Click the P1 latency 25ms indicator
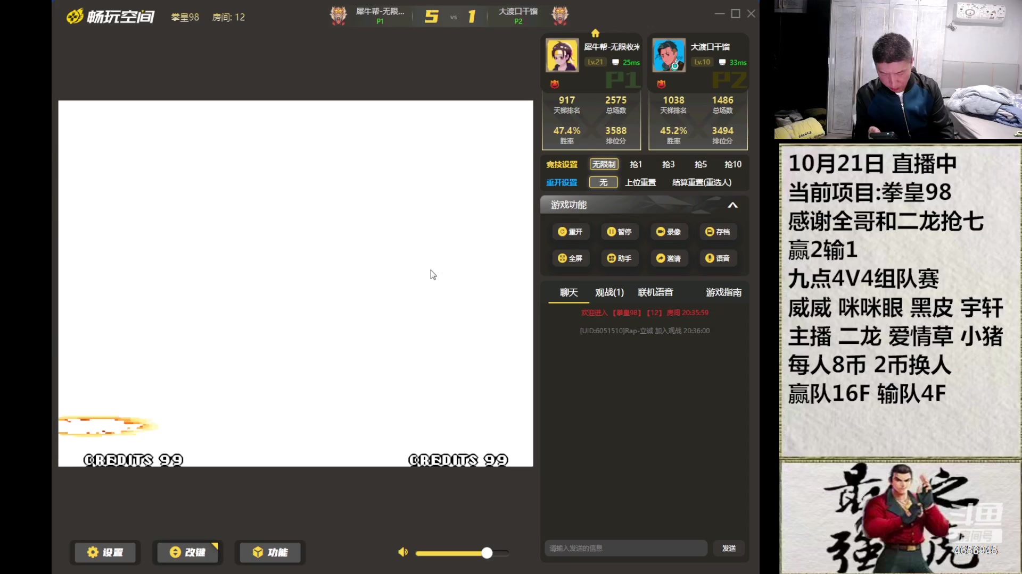Screen dimensions: 1022x574 point(626,62)
